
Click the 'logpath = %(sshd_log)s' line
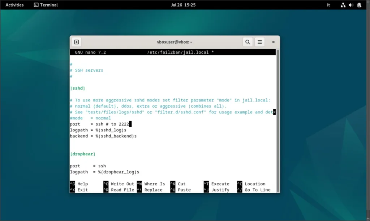tap(98, 130)
